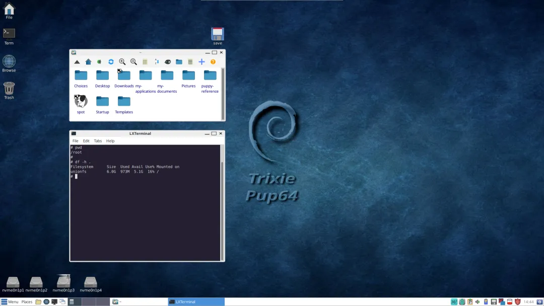The width and height of the screenshot is (544, 306).
Task: Click the Browse globe desktop icon
Action: pyautogui.click(x=9, y=63)
